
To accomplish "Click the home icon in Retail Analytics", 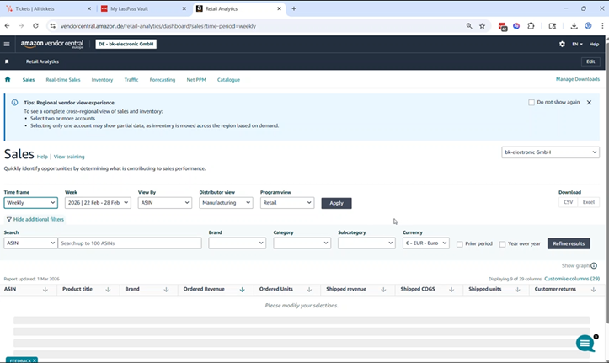I will click(8, 80).
